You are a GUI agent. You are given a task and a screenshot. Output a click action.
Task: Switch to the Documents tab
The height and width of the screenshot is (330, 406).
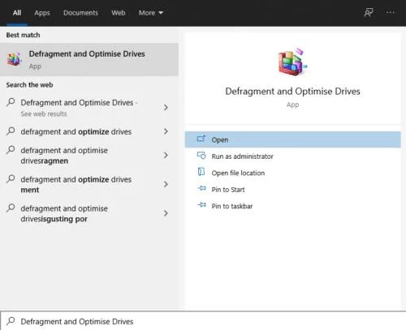tap(80, 13)
